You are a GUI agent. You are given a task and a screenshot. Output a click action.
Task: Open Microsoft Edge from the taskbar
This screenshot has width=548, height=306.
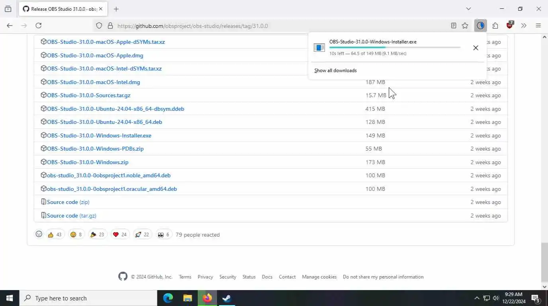pos(168,298)
